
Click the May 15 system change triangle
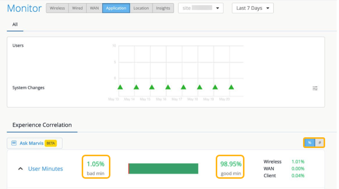pos(152,87)
